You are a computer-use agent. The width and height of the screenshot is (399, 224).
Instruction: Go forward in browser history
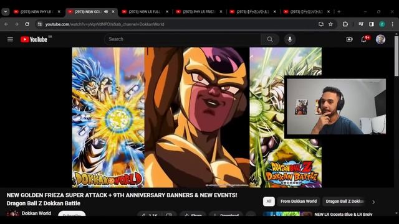pos(17,24)
